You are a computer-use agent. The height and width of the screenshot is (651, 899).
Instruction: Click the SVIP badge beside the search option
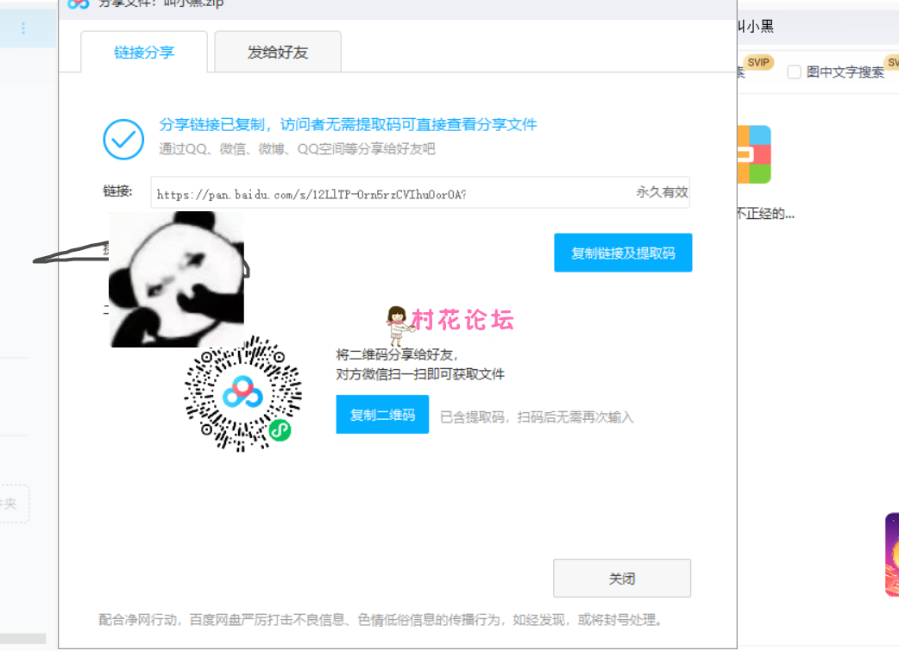click(x=758, y=62)
